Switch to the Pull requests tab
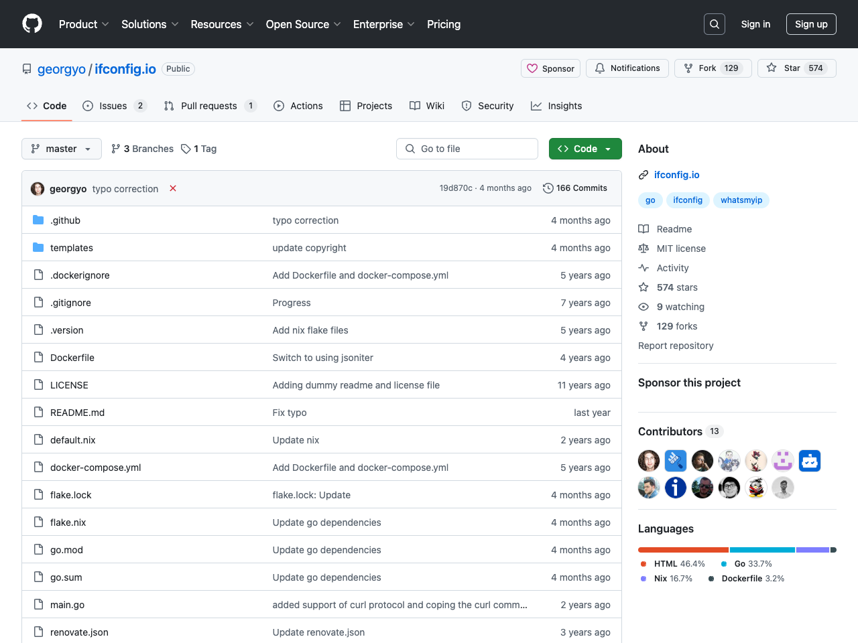858x643 pixels. tap(210, 106)
